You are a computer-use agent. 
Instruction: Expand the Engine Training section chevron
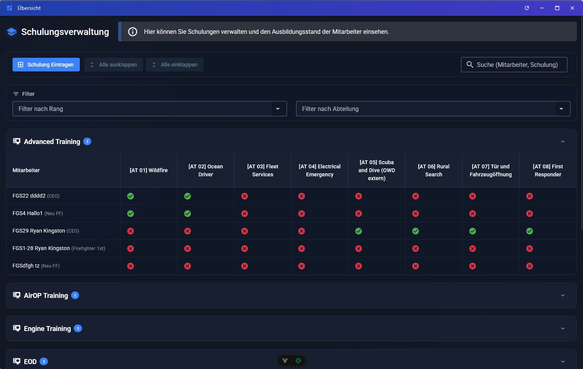click(x=563, y=328)
